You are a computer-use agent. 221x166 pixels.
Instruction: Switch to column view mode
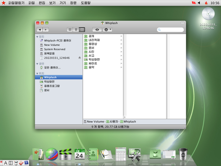coord(82,30)
